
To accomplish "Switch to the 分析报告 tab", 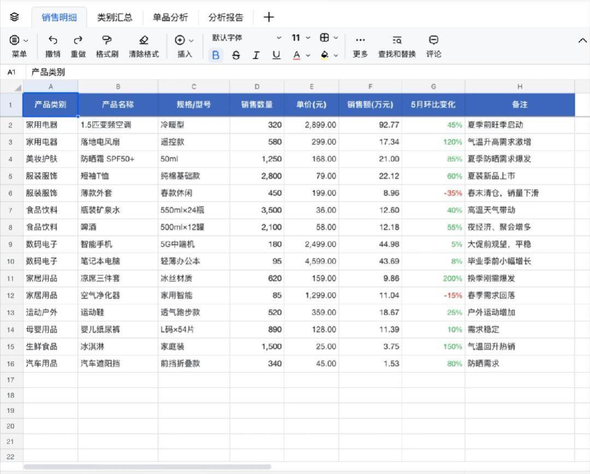I will click(x=226, y=17).
